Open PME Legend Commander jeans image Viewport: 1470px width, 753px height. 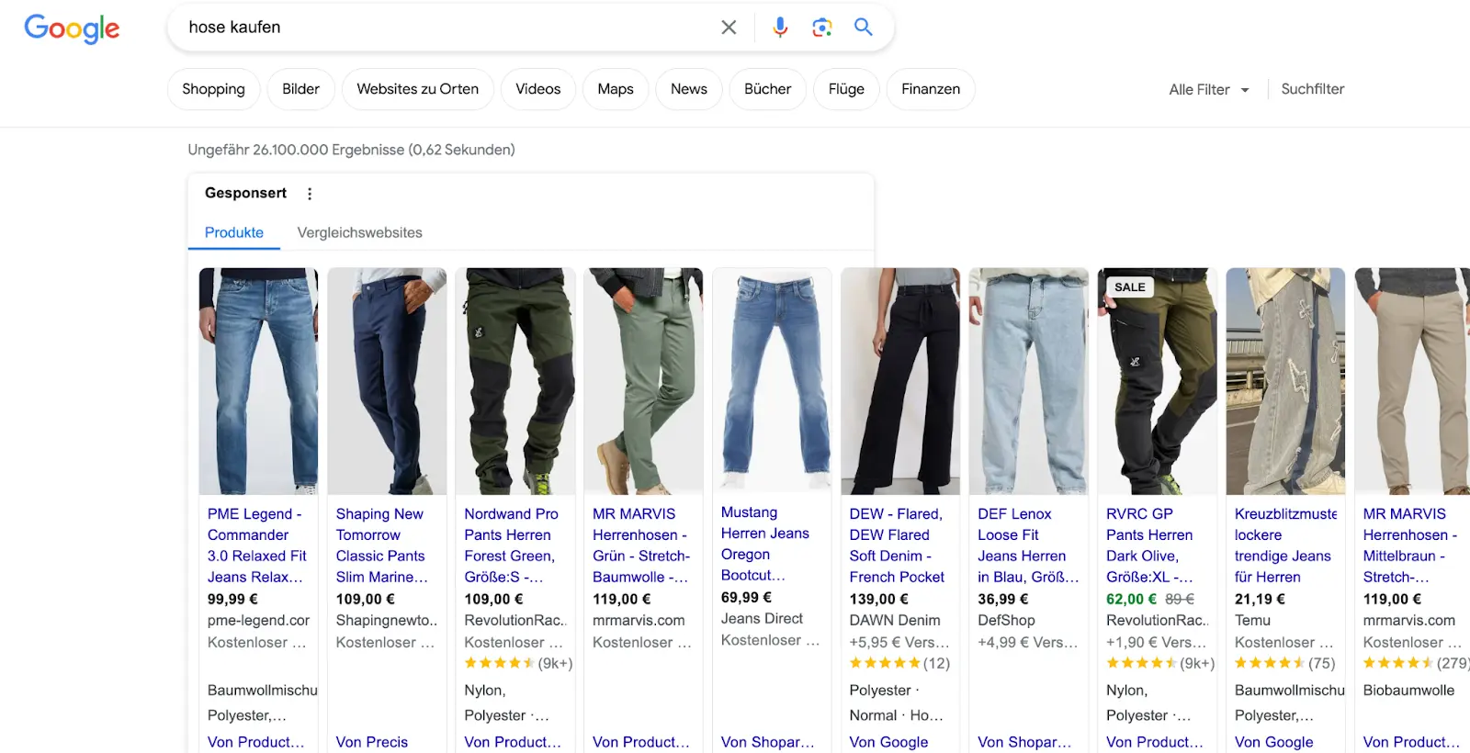pos(258,381)
